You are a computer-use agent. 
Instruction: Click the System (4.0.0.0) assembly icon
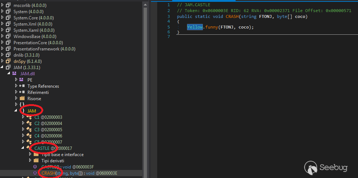[8, 11]
